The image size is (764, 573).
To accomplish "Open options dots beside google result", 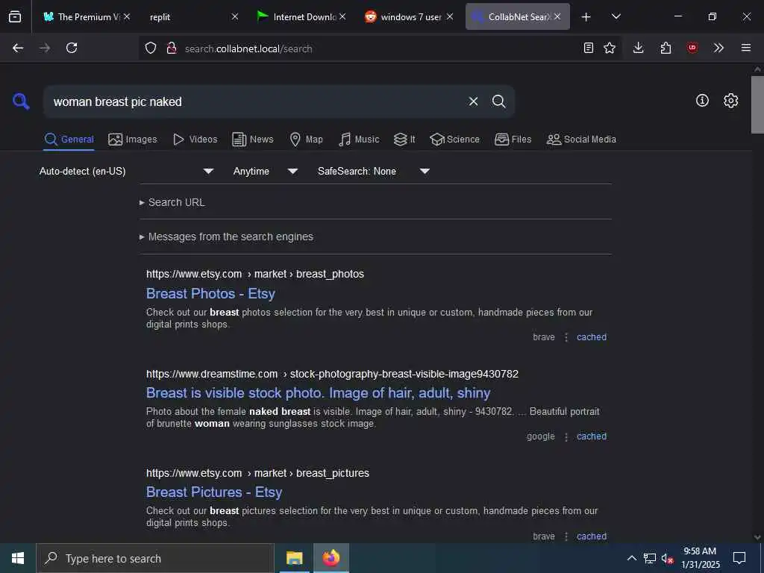I will [566, 436].
